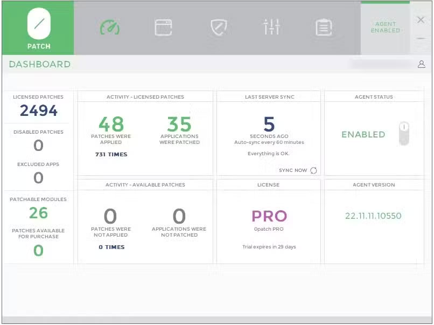Click the Patchable Modules number 26
434x325 pixels.
tap(38, 213)
